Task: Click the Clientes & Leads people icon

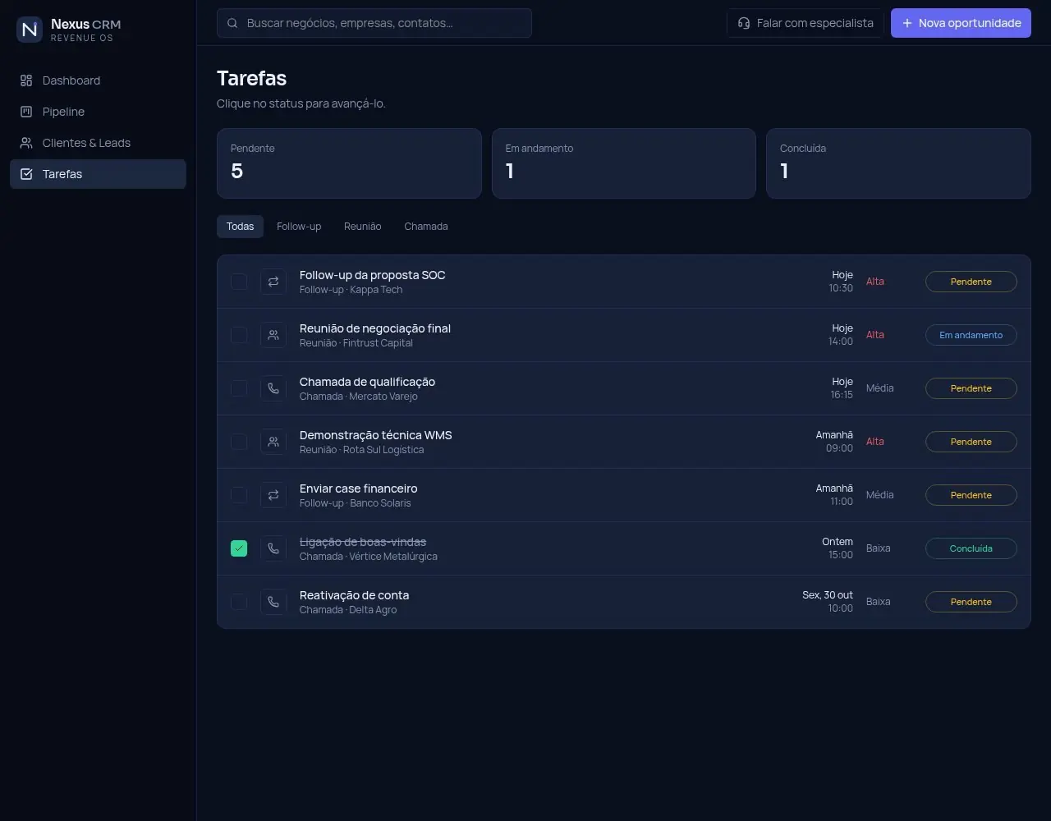Action: 26,143
